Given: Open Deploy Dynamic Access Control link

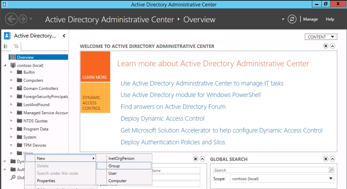Looking at the screenshot, I should point(162,118).
